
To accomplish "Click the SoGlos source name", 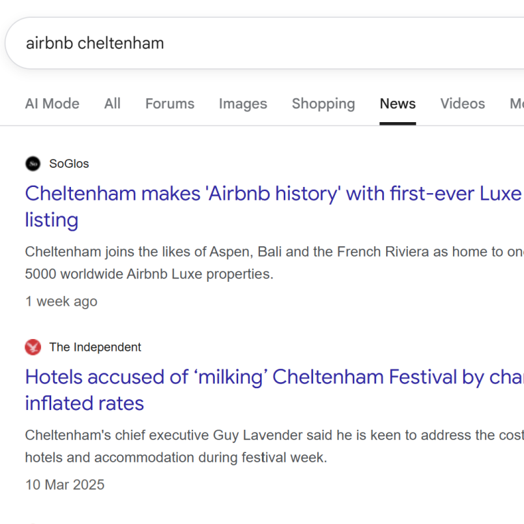I will pyautogui.click(x=69, y=164).
